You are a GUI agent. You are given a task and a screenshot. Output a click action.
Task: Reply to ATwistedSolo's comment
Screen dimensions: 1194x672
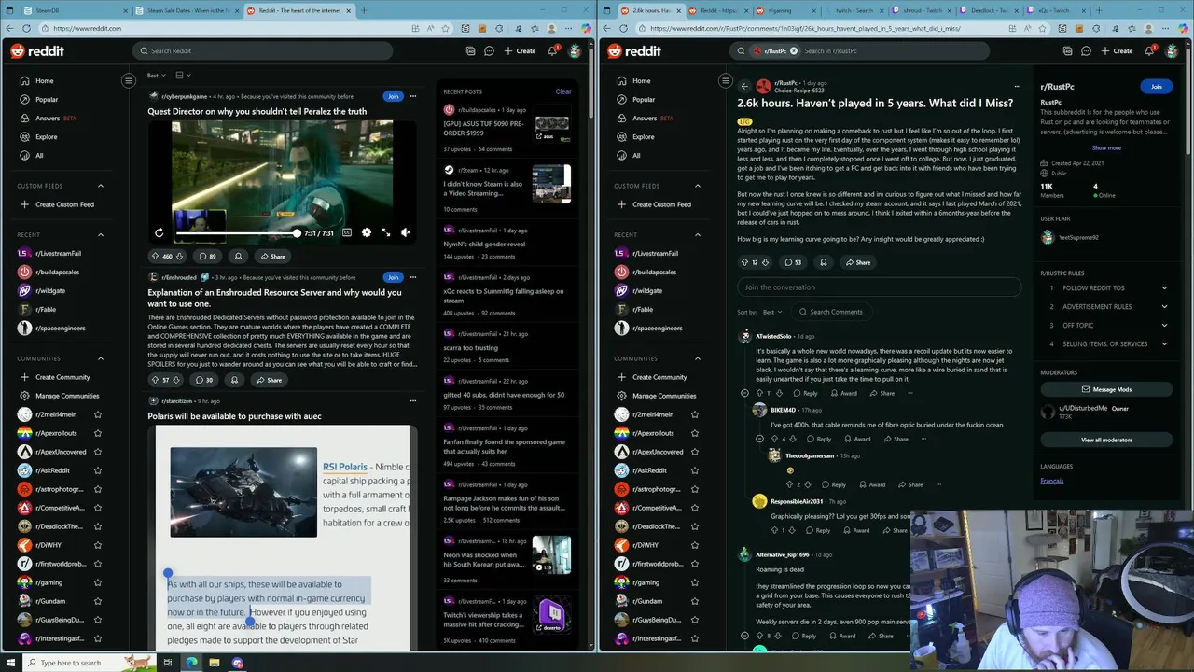coord(805,393)
